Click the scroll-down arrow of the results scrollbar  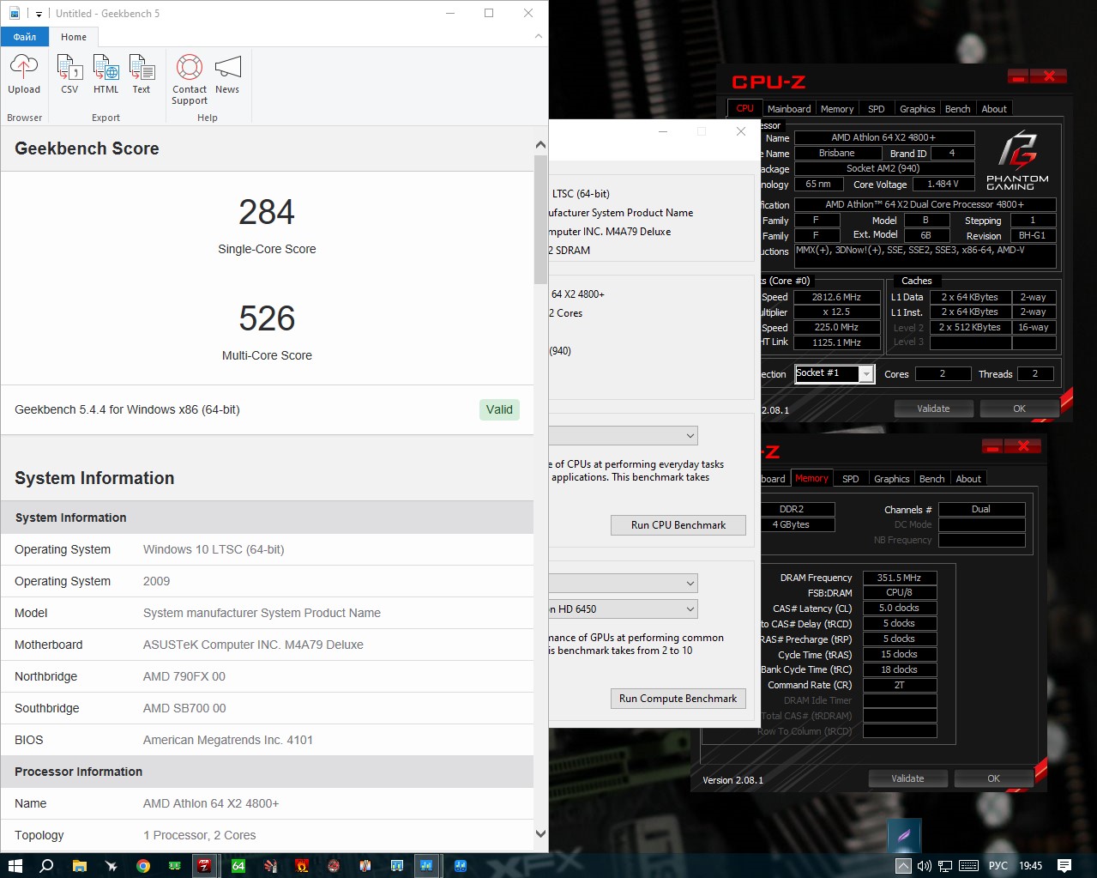[540, 833]
